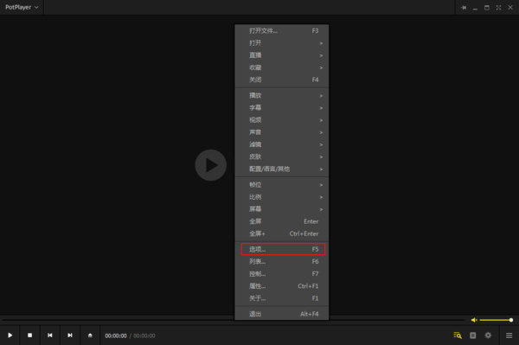Open the PotPlayer title dropdown menu
Viewport: 519px width, 345px height.
point(22,7)
